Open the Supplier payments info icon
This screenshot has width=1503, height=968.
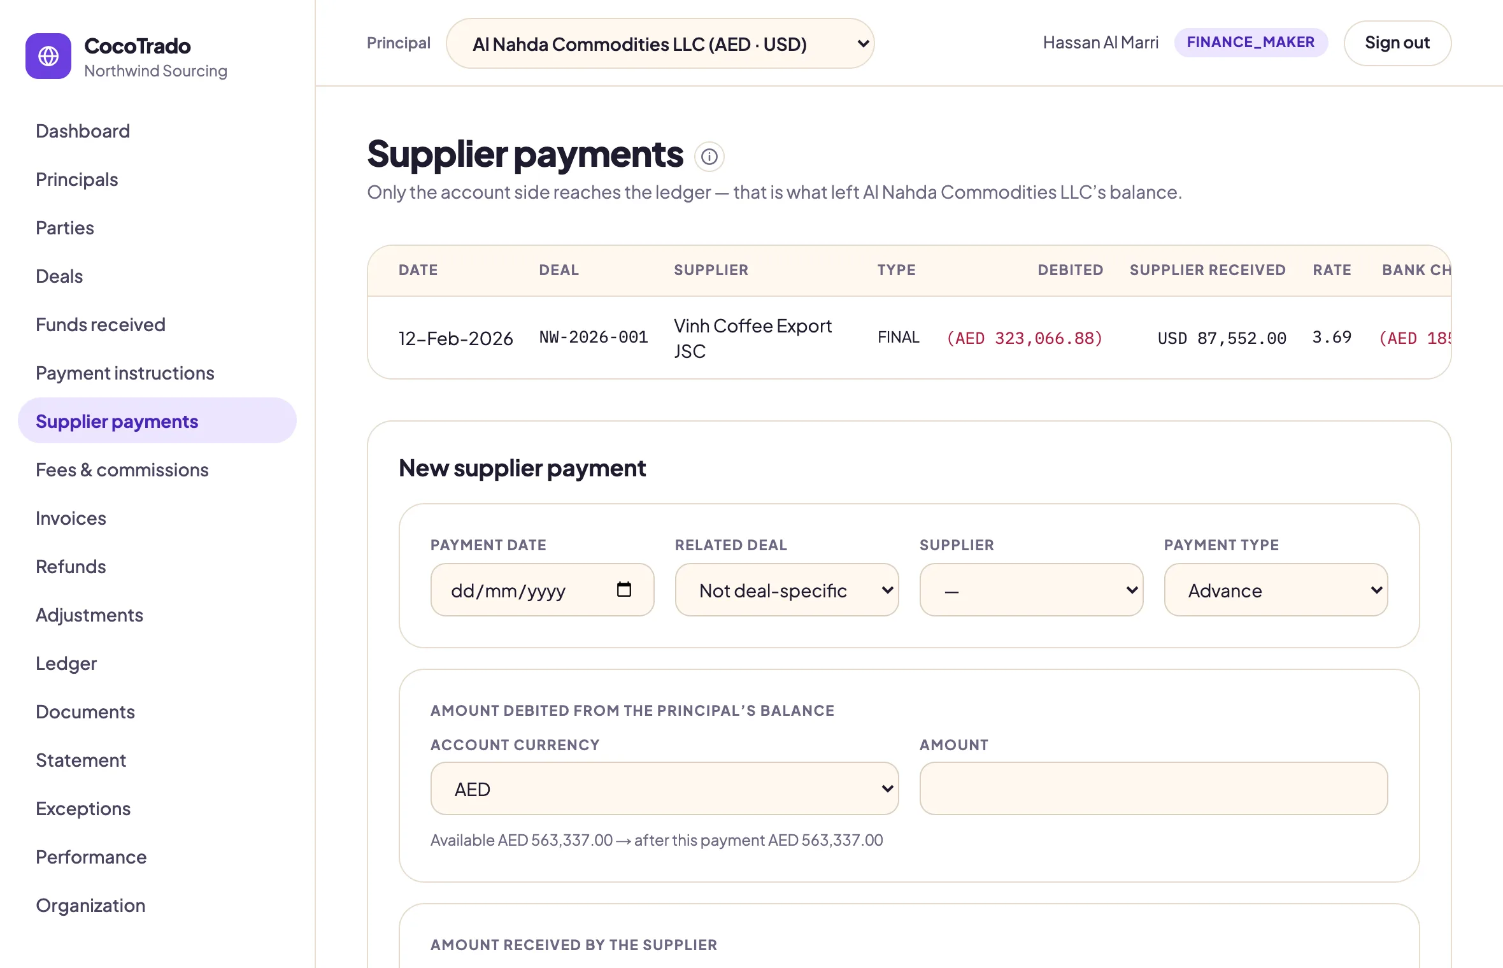709,157
